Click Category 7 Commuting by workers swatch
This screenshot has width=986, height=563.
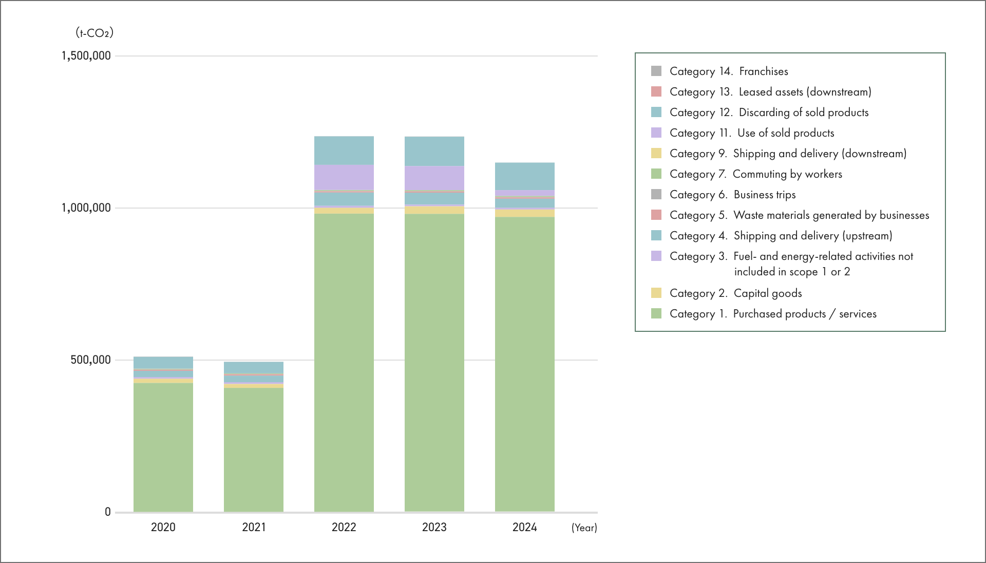click(656, 174)
